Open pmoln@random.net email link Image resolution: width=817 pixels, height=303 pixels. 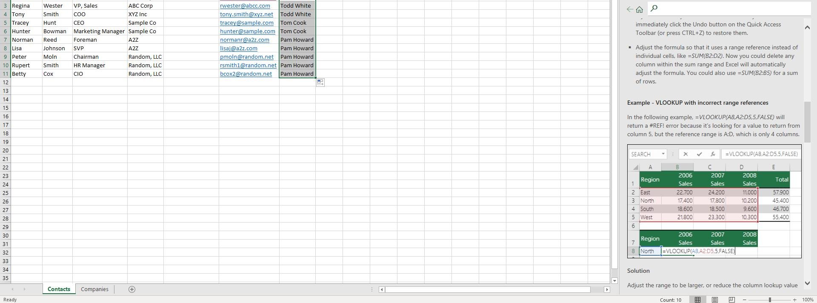(x=247, y=57)
